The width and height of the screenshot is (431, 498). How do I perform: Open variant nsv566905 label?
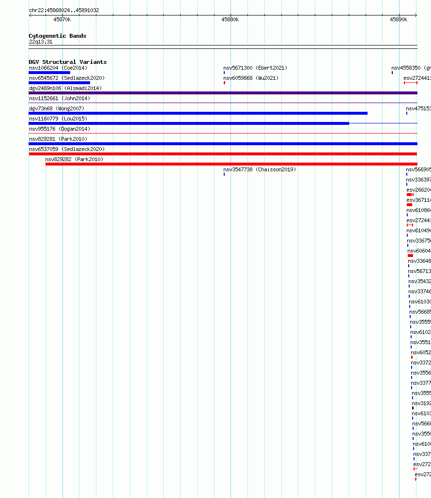tap(418, 169)
